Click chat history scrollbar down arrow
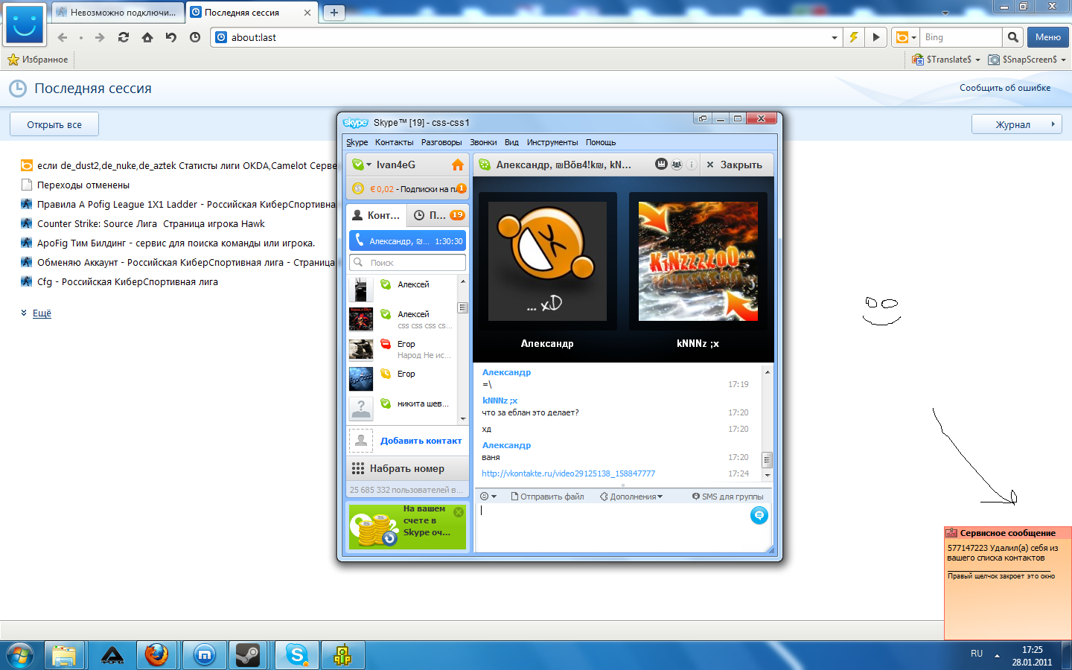 coord(768,475)
